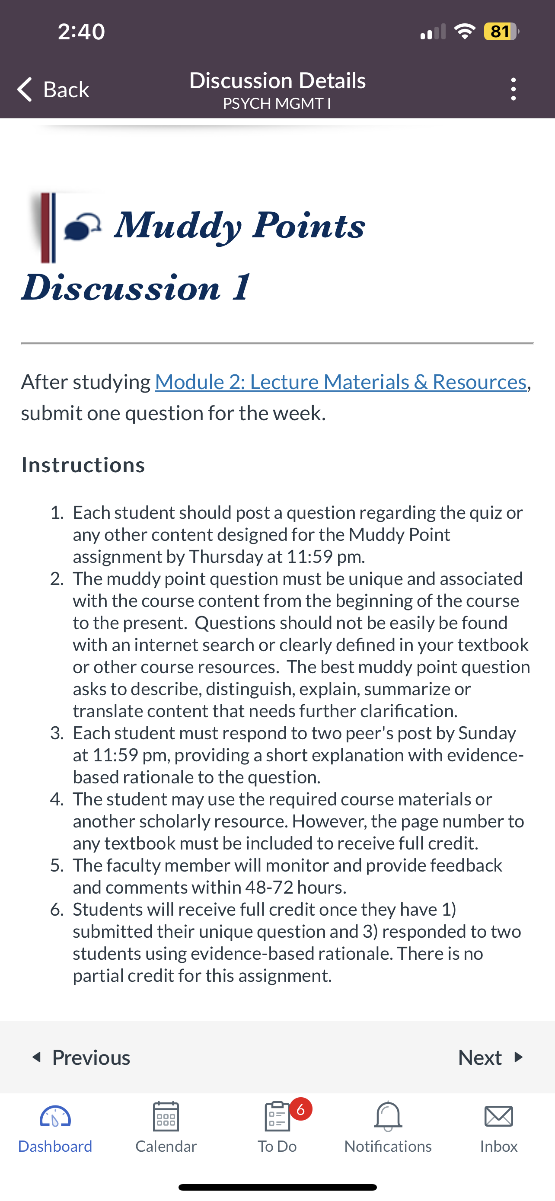
Task: Tap the home indicator bar
Action: (277, 1187)
